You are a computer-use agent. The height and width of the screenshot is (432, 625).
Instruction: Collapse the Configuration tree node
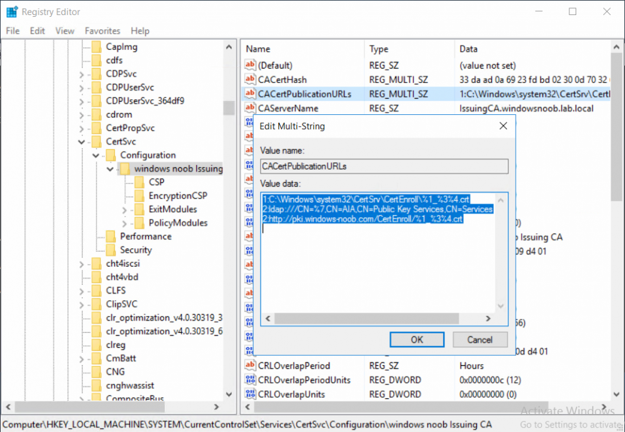click(96, 155)
